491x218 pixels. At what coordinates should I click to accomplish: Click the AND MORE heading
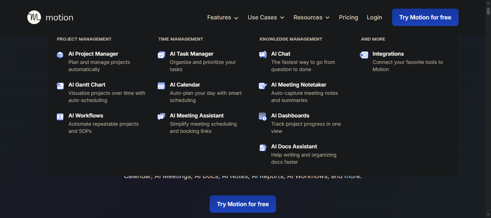click(x=373, y=39)
